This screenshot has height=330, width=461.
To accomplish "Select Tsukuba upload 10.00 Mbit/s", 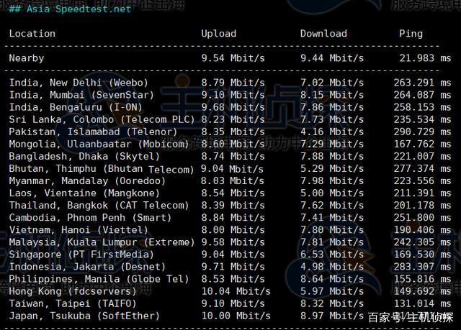I will pyautogui.click(x=236, y=316).
